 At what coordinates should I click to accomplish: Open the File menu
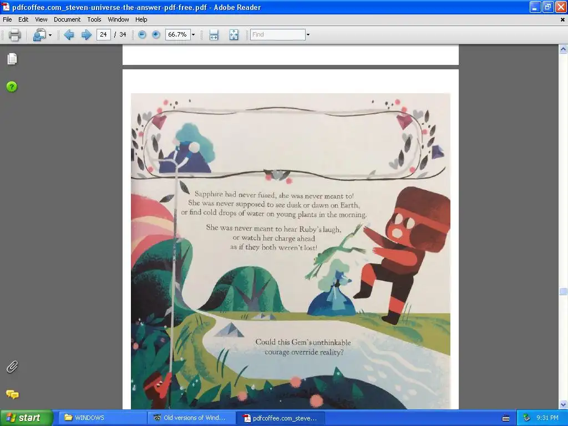coord(7,19)
